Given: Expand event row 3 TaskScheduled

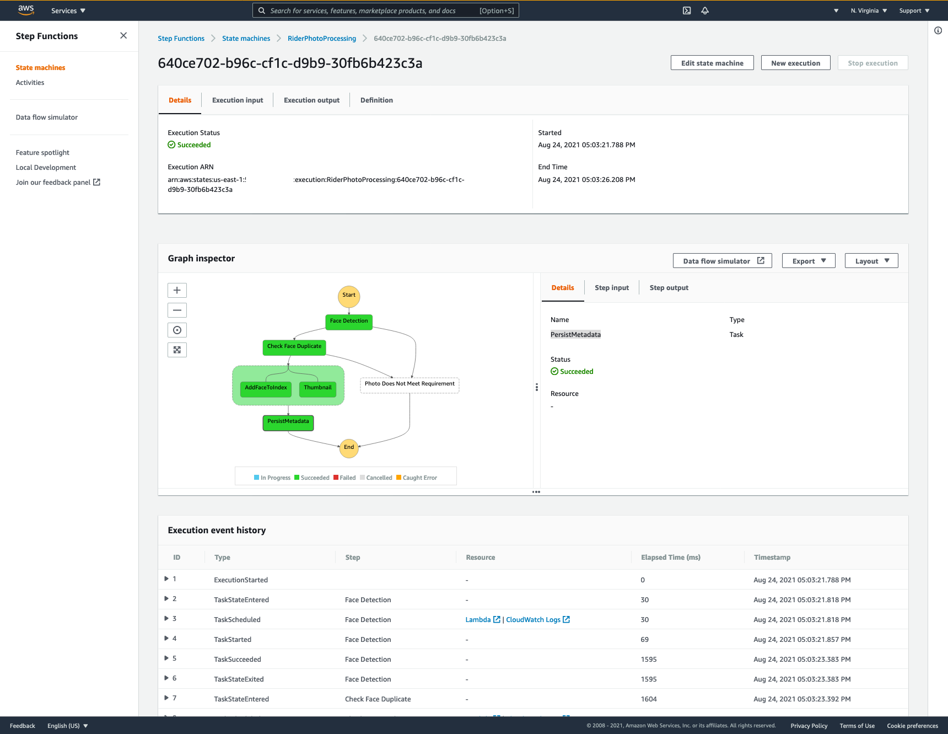Looking at the screenshot, I should click(166, 618).
